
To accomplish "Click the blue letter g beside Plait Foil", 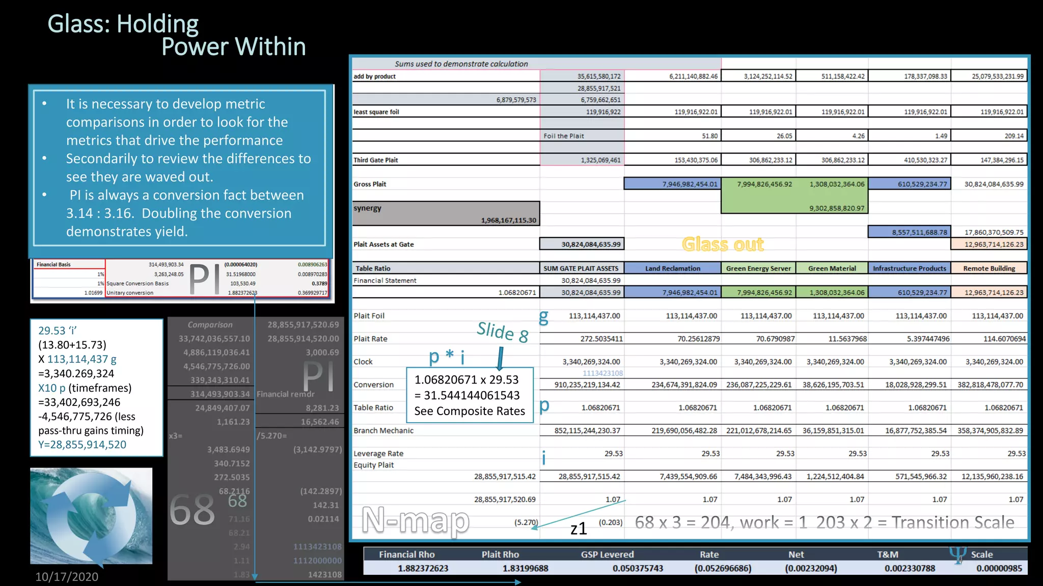I will pos(544,316).
